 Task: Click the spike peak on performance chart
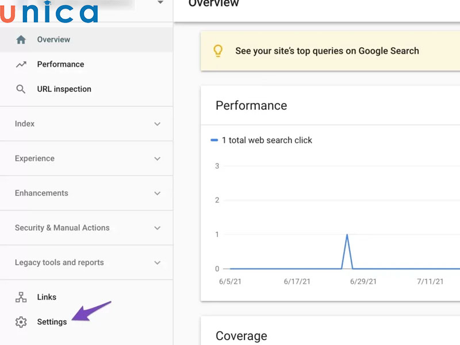tap(347, 235)
